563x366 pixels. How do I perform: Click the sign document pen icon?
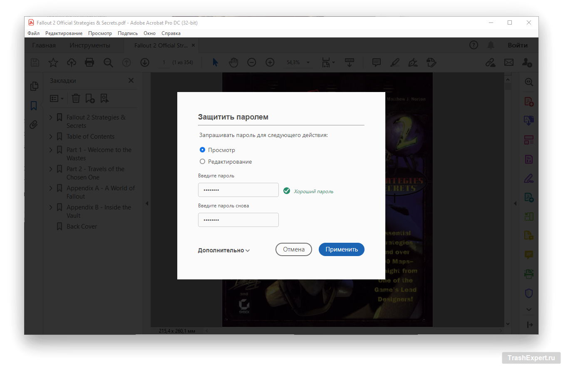413,62
